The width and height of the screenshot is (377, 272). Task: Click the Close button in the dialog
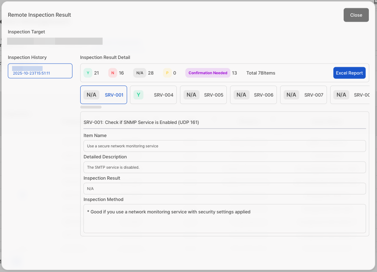(x=356, y=15)
